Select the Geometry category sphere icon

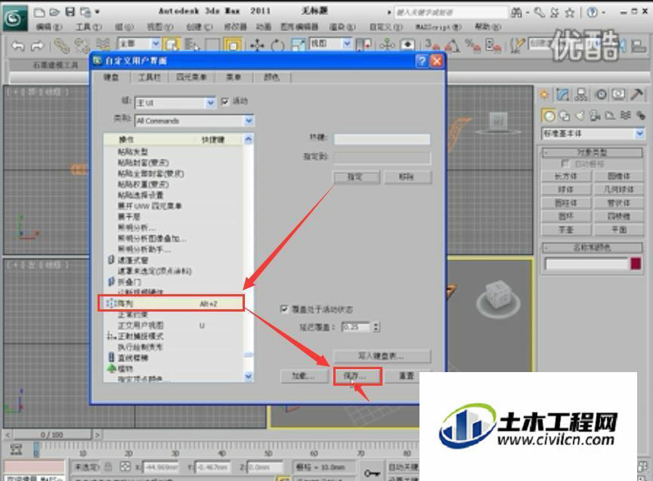point(549,116)
